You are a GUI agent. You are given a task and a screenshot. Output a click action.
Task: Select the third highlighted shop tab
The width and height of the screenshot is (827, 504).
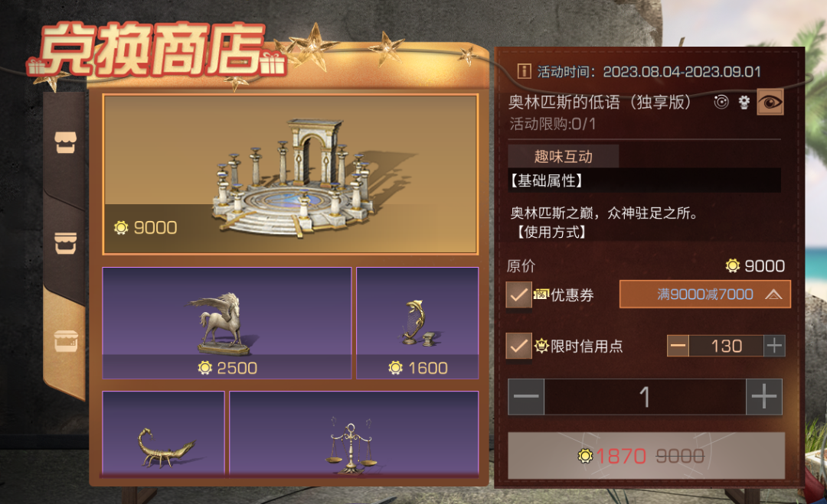(65, 341)
